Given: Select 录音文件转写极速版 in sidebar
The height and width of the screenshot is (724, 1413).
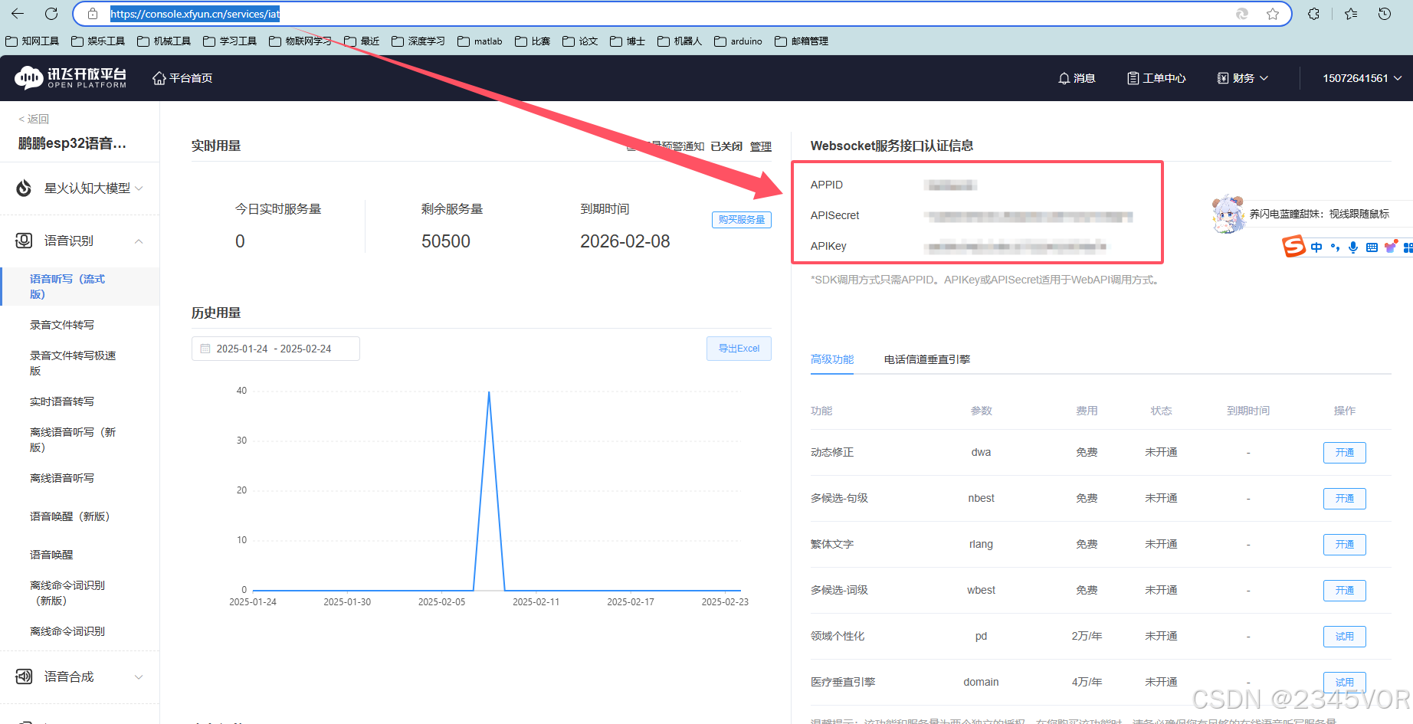Looking at the screenshot, I should [x=73, y=363].
